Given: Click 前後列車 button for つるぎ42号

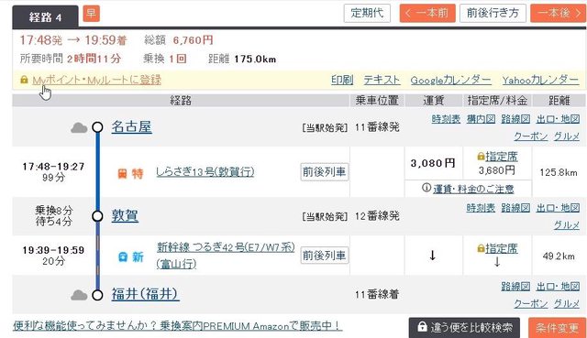Looking at the screenshot, I should point(324,256).
